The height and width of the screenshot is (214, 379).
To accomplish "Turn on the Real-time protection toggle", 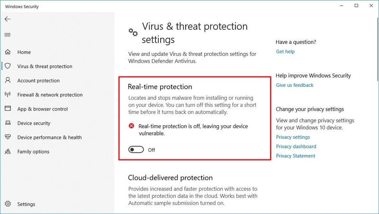I will click(x=136, y=150).
